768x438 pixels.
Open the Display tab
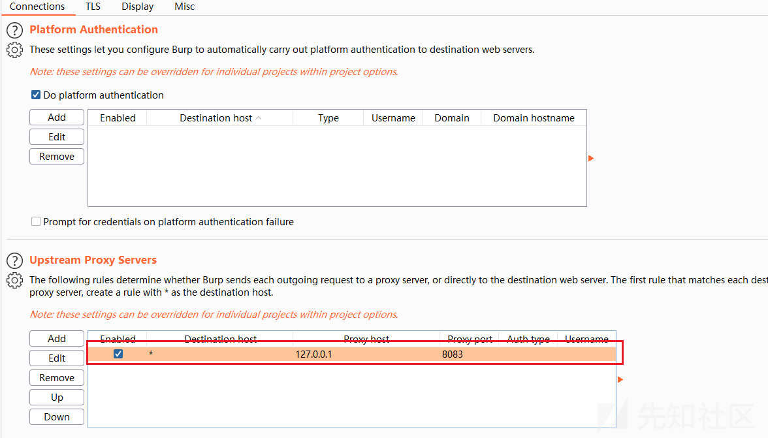click(137, 7)
